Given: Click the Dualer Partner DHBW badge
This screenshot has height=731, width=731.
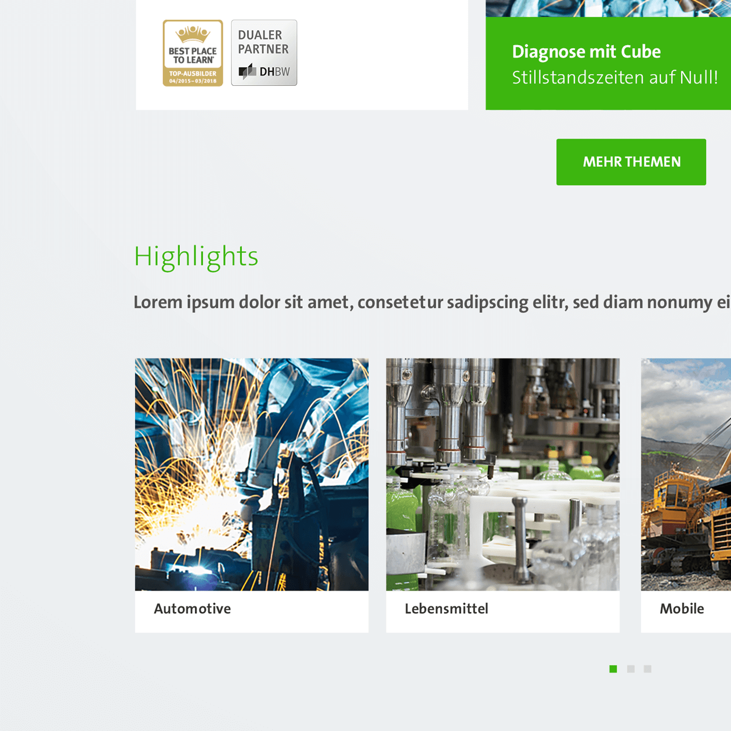Looking at the screenshot, I should point(264,53).
